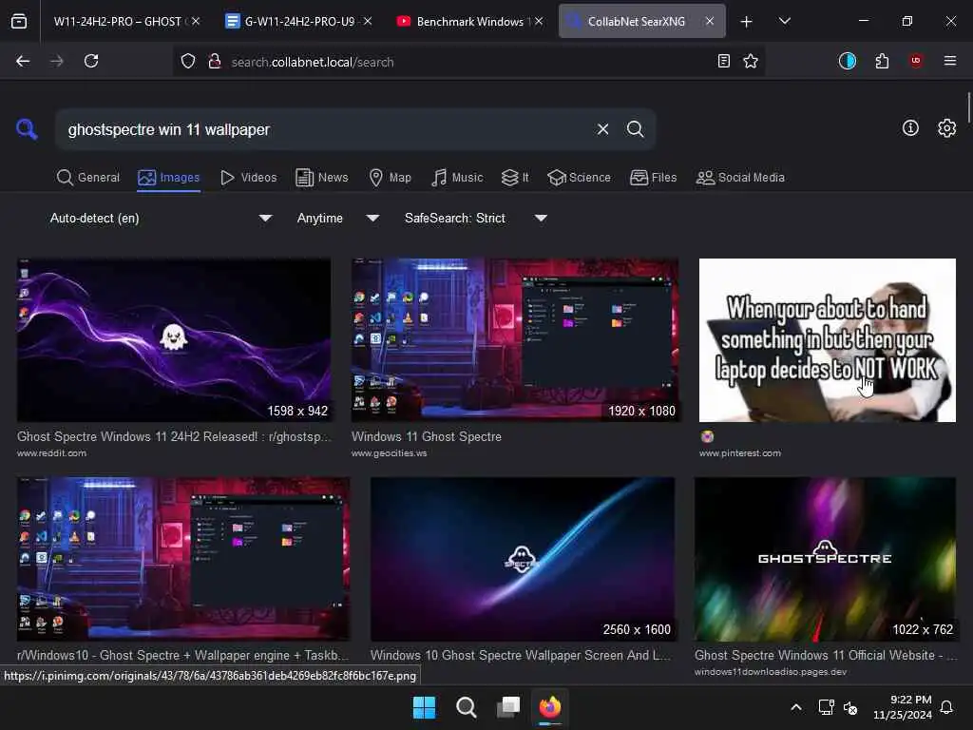973x730 pixels.
Task: Click the SearXNG magnifier logo
Action: click(x=27, y=129)
